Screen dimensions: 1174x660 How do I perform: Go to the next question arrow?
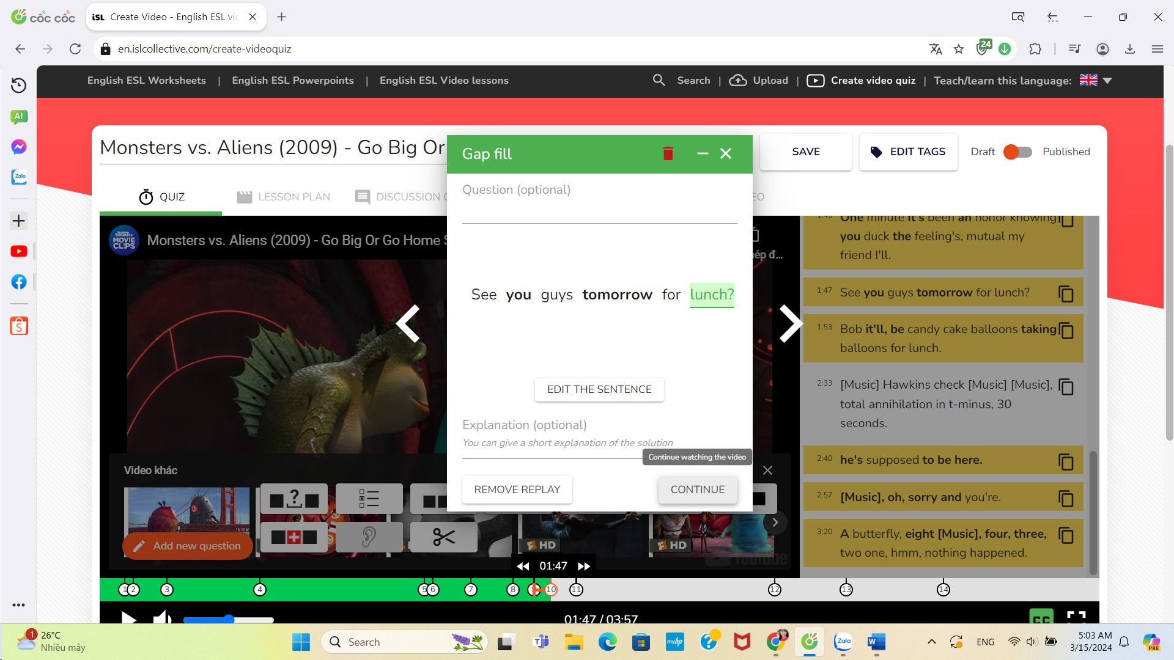[x=791, y=323]
